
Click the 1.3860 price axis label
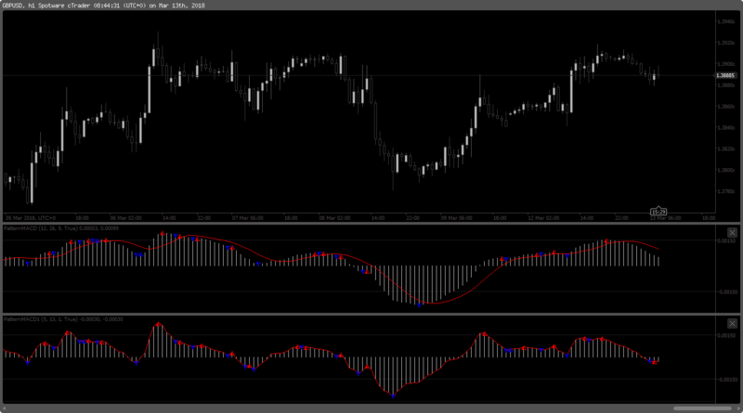click(726, 107)
